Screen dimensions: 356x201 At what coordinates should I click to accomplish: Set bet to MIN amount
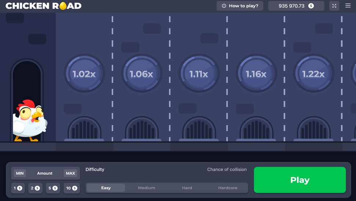(x=20, y=173)
